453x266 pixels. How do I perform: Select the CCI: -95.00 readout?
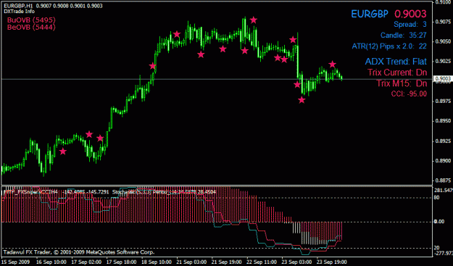click(409, 93)
